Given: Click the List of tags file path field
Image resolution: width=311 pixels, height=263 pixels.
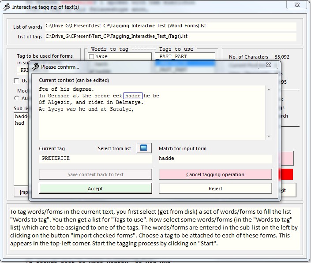Looking at the screenshot, I should click(170, 37).
